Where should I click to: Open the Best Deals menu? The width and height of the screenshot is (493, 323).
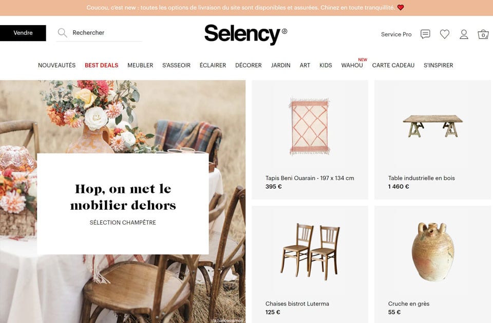click(101, 65)
